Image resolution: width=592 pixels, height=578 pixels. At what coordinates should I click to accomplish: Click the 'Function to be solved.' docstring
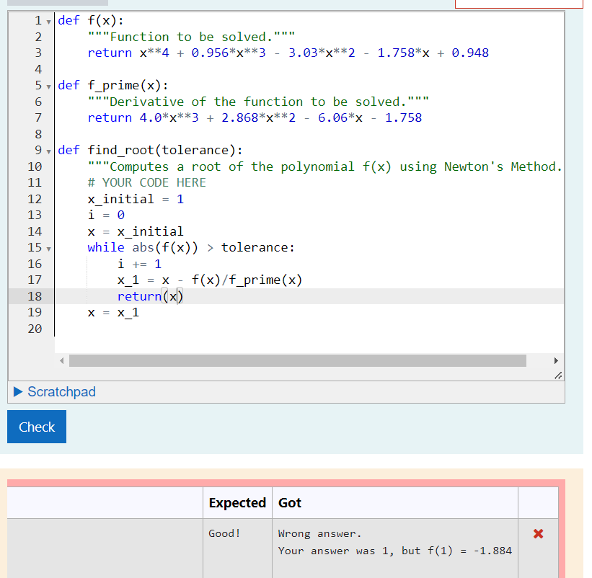[x=191, y=37]
